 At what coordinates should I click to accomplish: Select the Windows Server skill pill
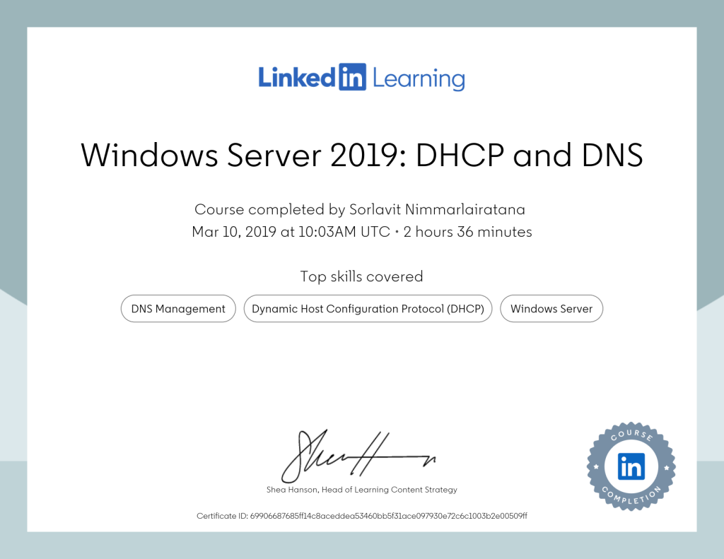click(x=551, y=309)
